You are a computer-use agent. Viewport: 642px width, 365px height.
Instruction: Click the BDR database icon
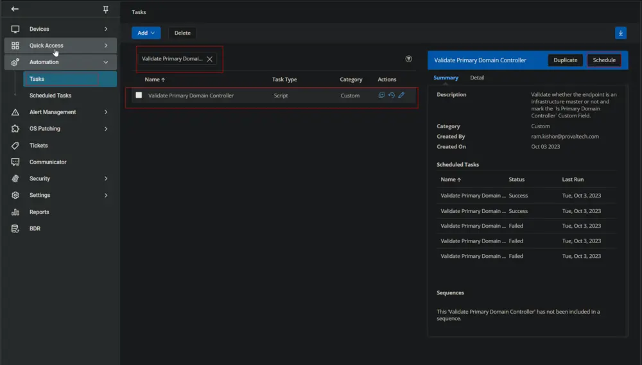[15, 228]
